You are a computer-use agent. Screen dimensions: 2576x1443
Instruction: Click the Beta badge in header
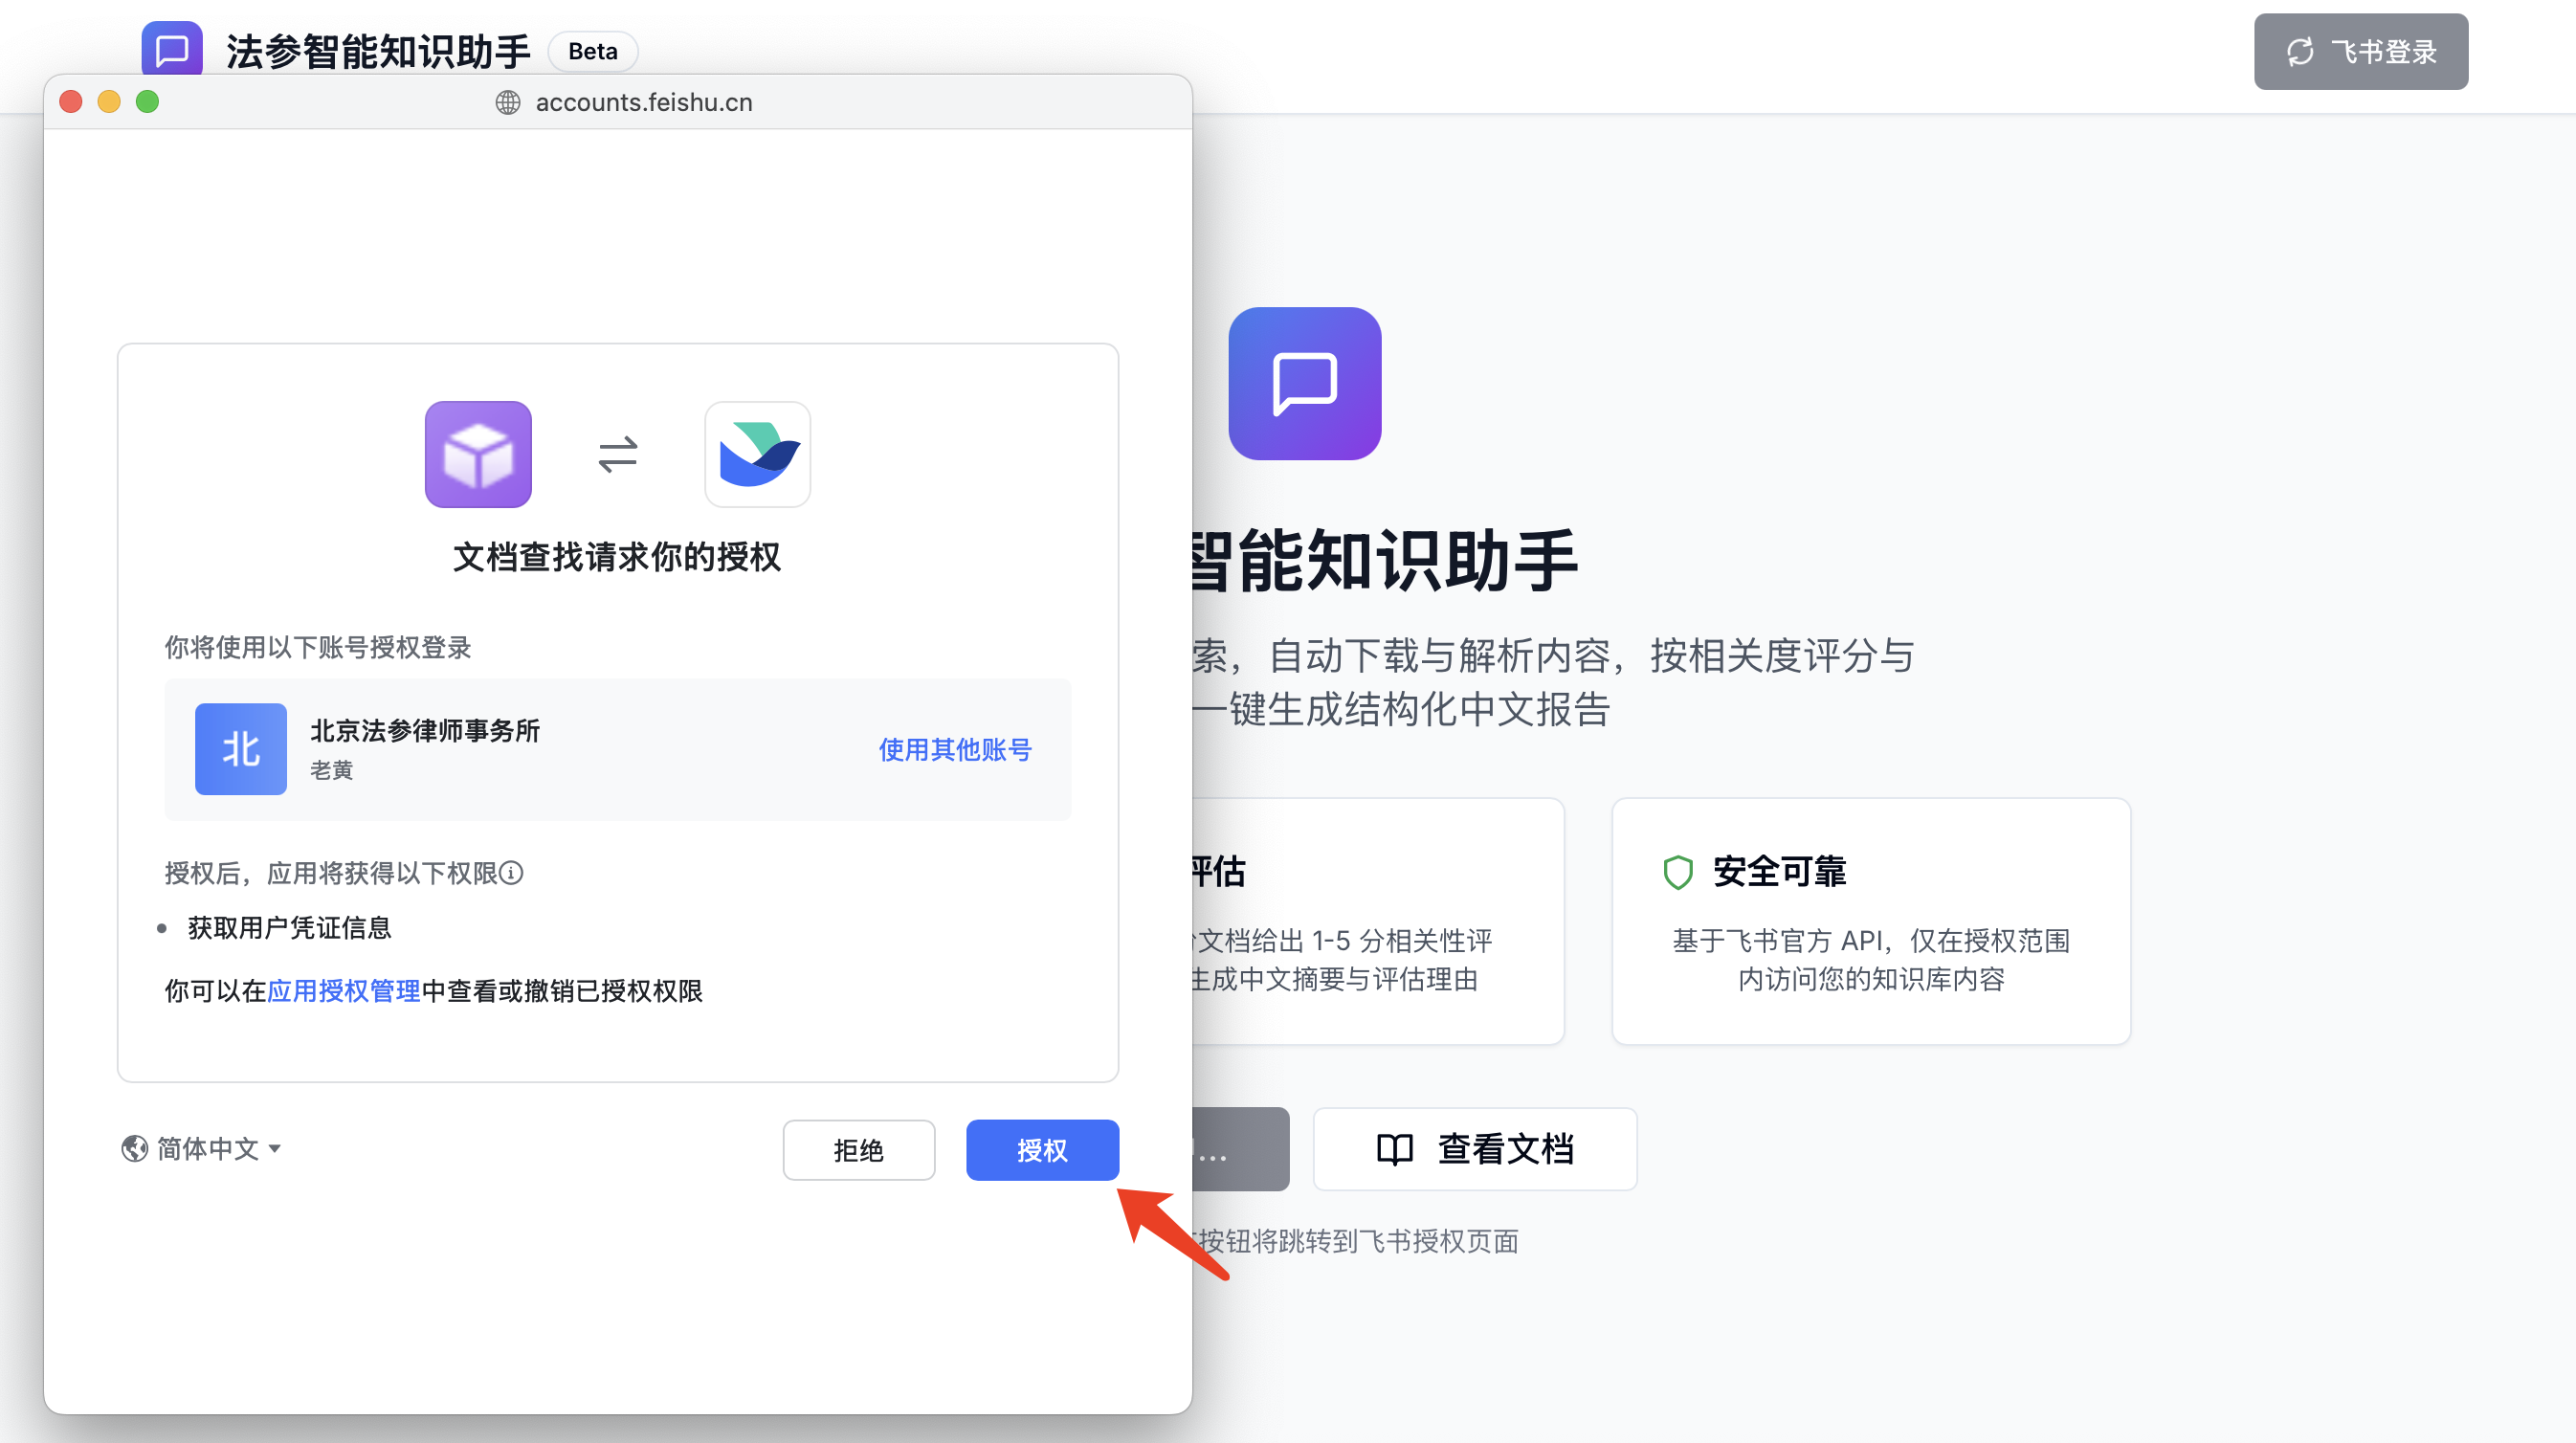[x=592, y=51]
